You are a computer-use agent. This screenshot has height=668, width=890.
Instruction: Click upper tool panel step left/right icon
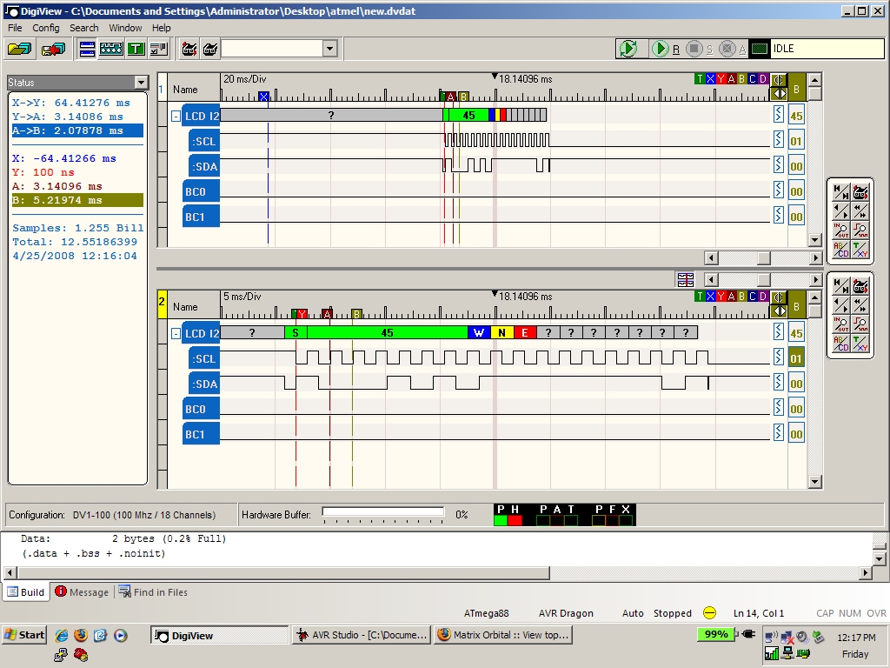(840, 211)
